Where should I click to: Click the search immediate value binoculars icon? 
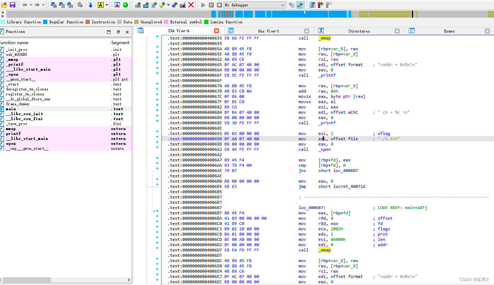[54, 5]
